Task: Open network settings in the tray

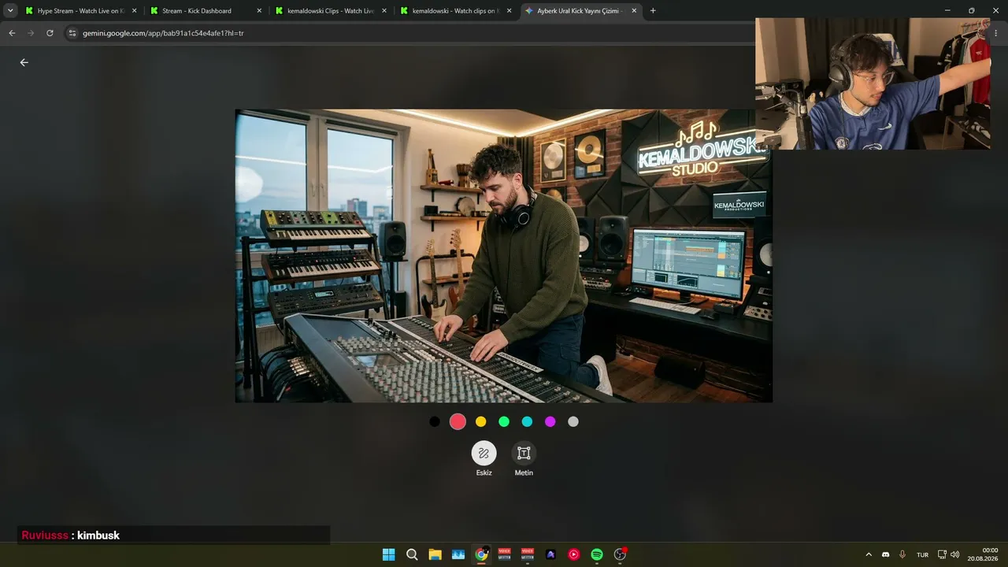Action: pyautogui.click(x=942, y=554)
